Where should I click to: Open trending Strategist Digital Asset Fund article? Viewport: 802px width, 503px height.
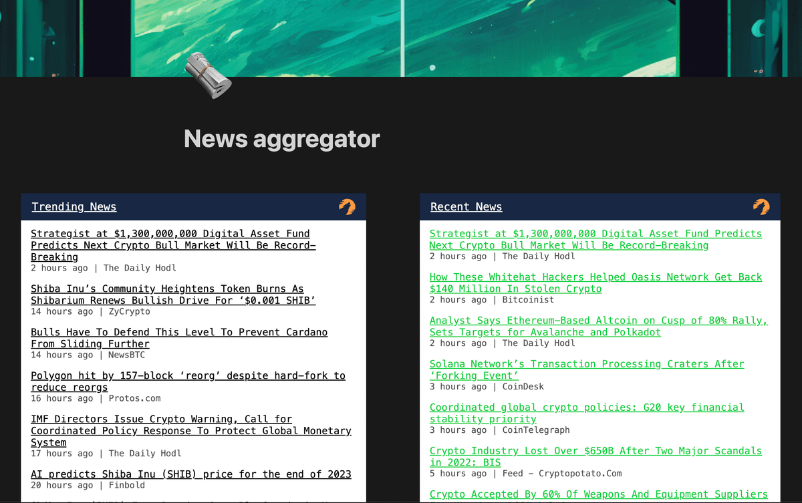170,245
